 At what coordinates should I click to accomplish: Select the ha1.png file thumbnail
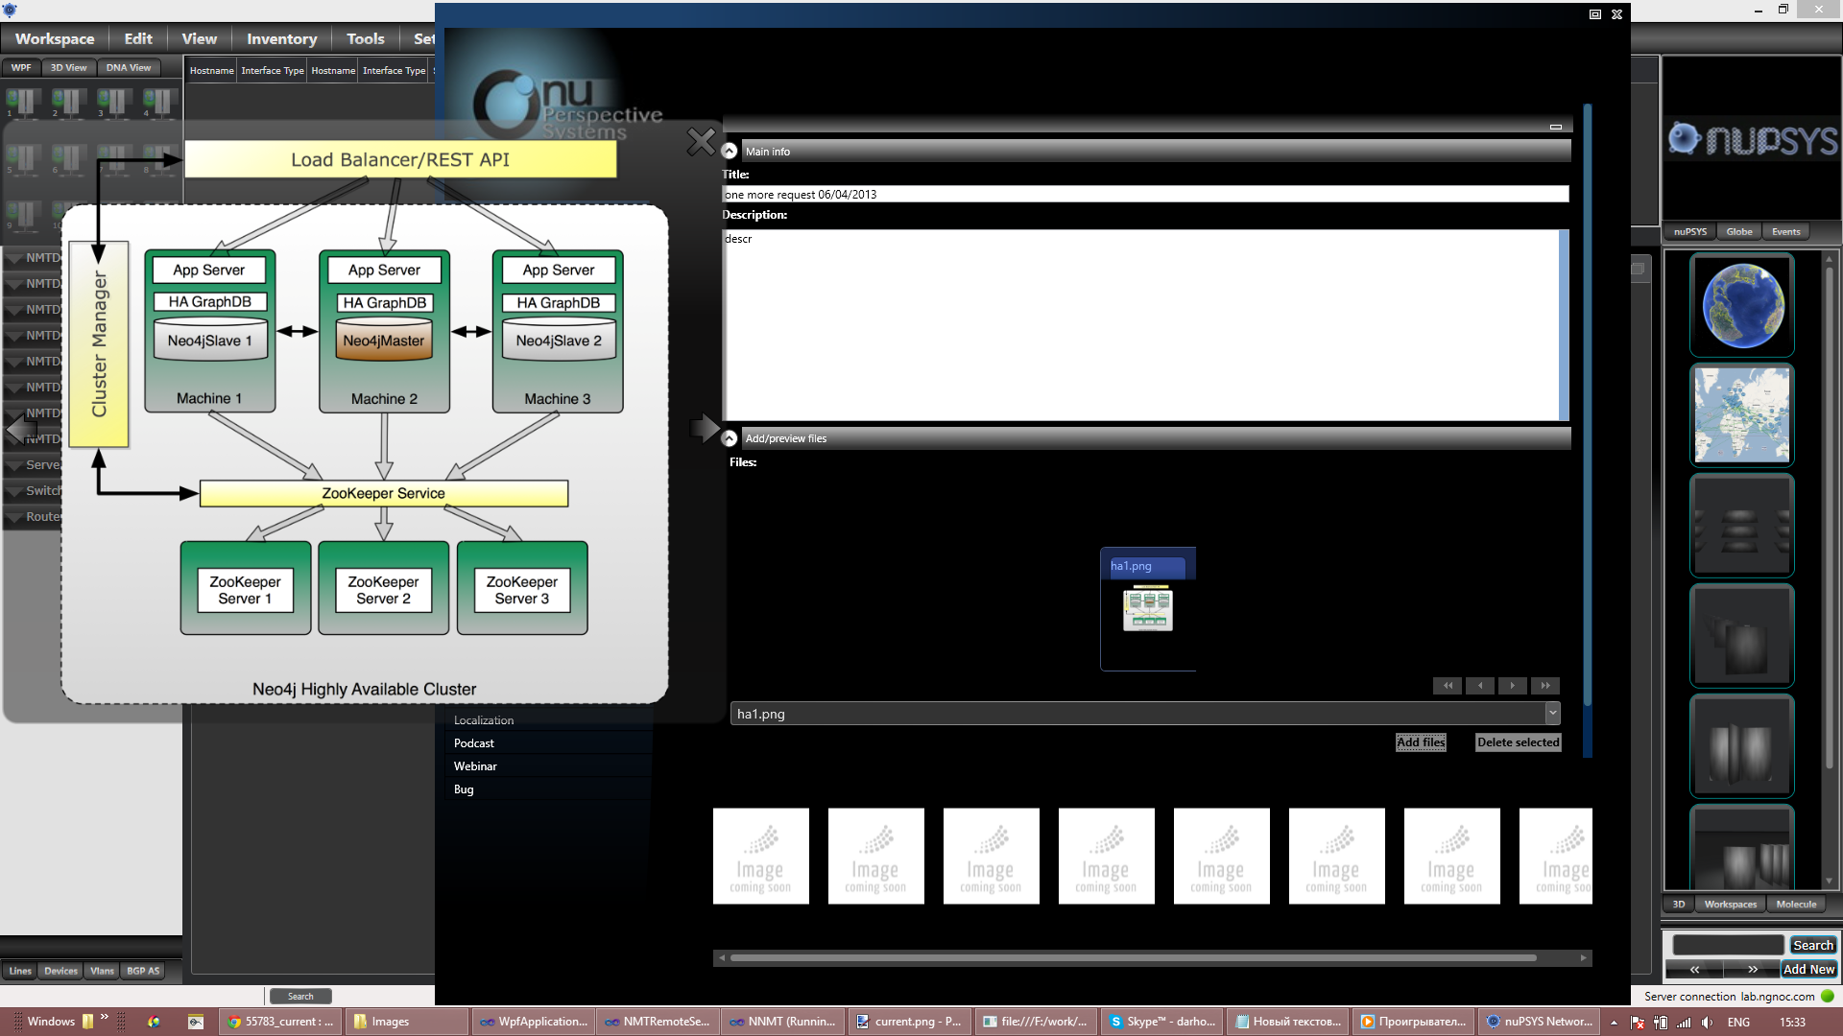1147,608
